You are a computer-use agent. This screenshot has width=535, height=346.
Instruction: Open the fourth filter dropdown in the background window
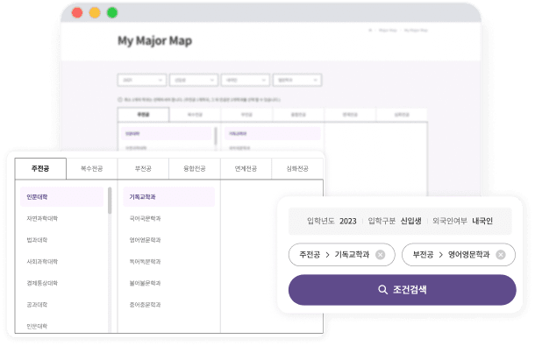coord(297,80)
